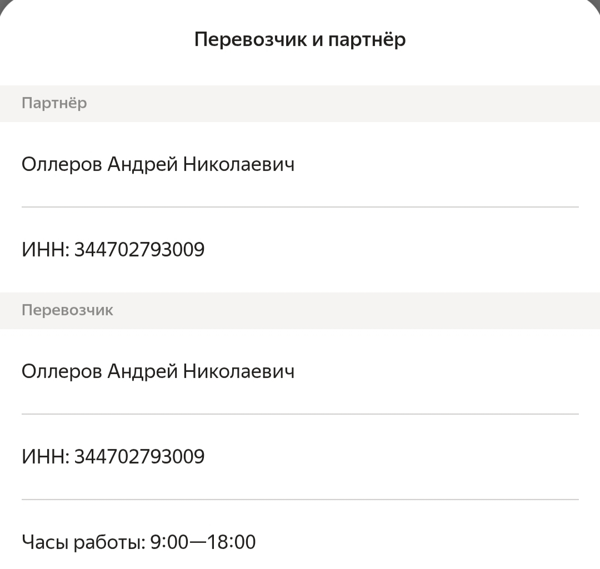Select the grey "Перевозчик" section header

pos(67,310)
